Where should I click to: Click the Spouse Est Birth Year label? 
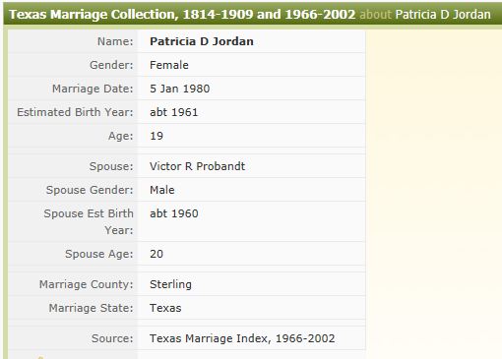pos(89,221)
